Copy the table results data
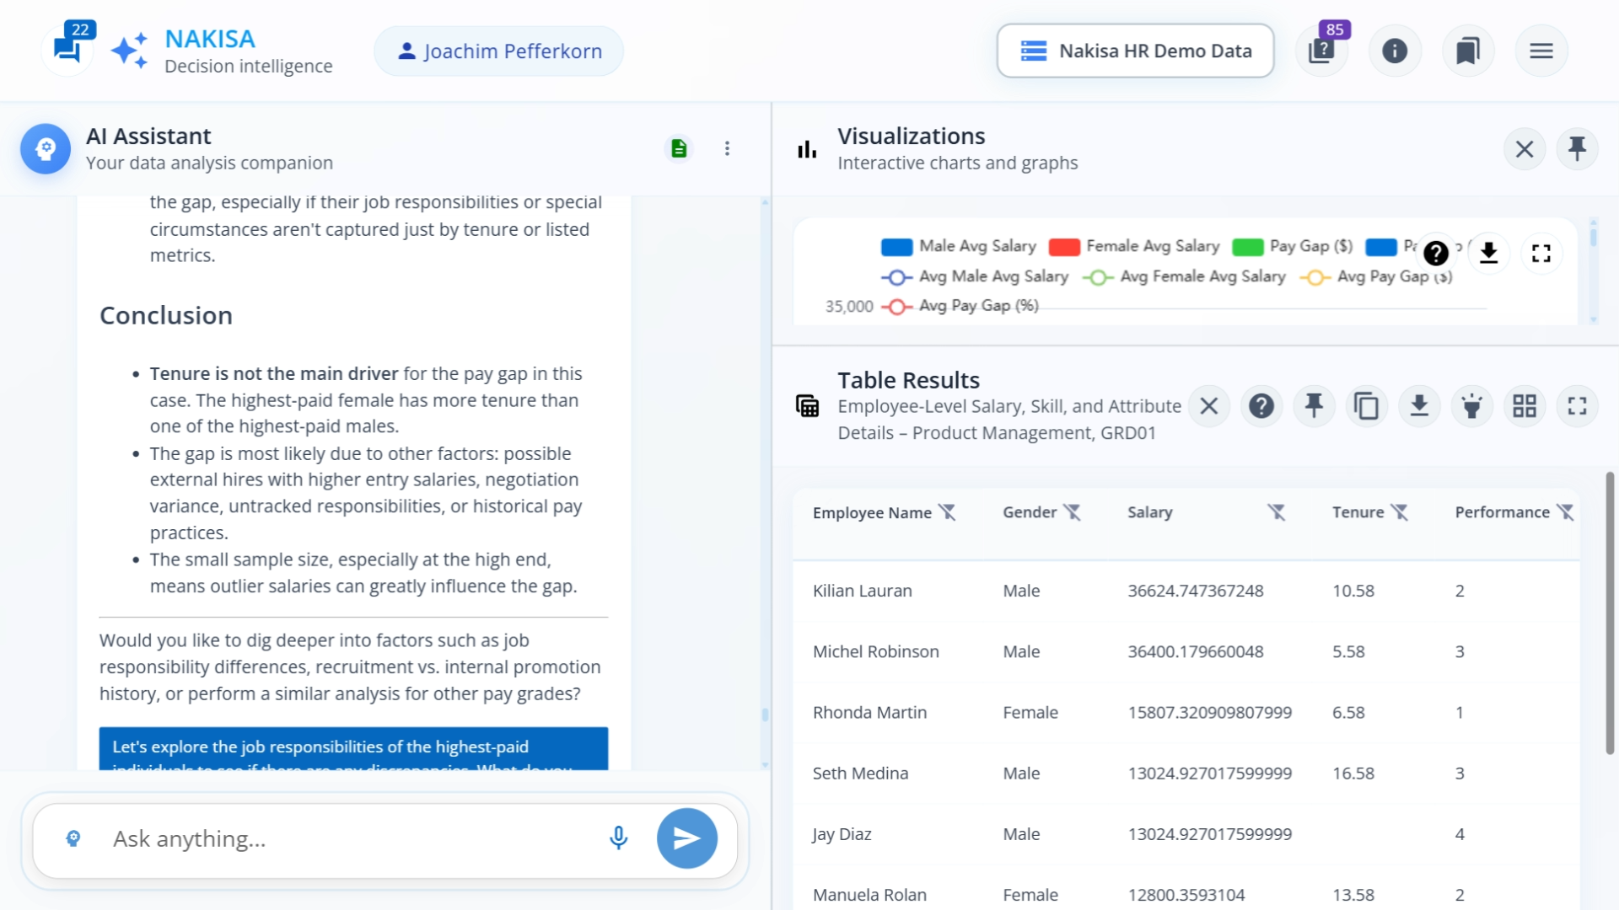 (1367, 405)
